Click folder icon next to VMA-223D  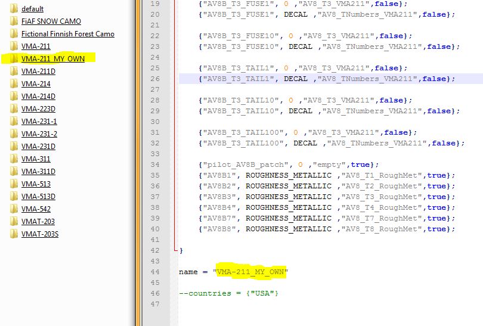click(14, 108)
